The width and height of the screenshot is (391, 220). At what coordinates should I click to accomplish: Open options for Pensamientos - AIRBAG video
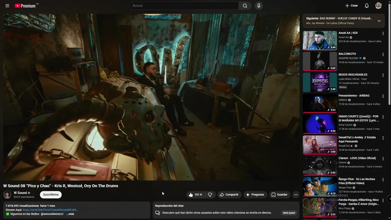coord(383,96)
